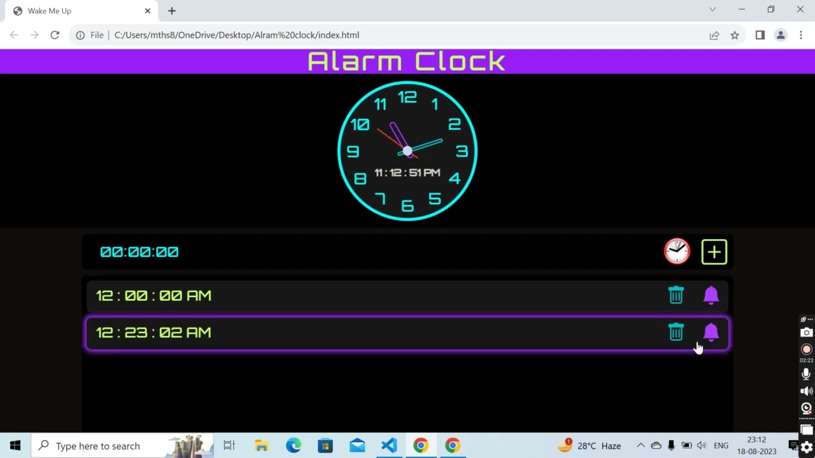Toggle the recorder microphone
Screen dimensions: 815x458
[806, 374]
